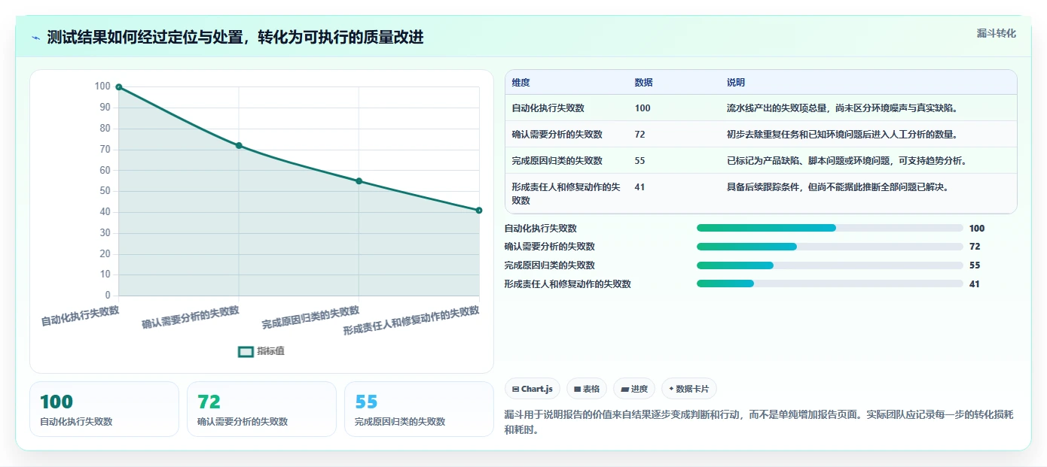Click the description starting with 已标记为产品缺陷

click(847, 161)
